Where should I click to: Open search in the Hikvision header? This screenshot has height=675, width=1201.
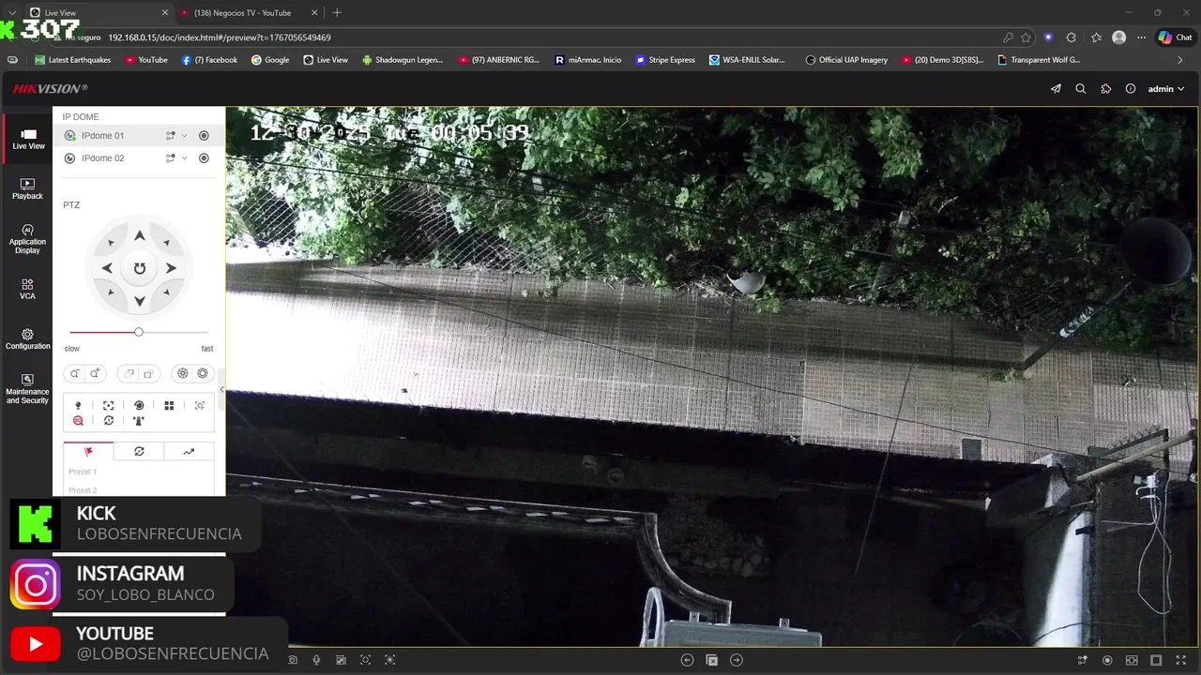pos(1081,89)
